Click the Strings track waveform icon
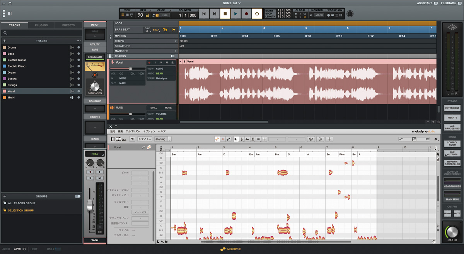This screenshot has width=464, height=254. click(72, 85)
